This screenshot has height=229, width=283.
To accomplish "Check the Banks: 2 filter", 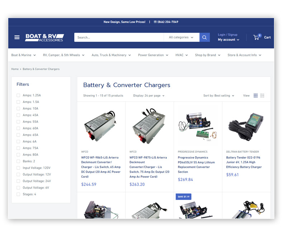I will coord(18,161).
